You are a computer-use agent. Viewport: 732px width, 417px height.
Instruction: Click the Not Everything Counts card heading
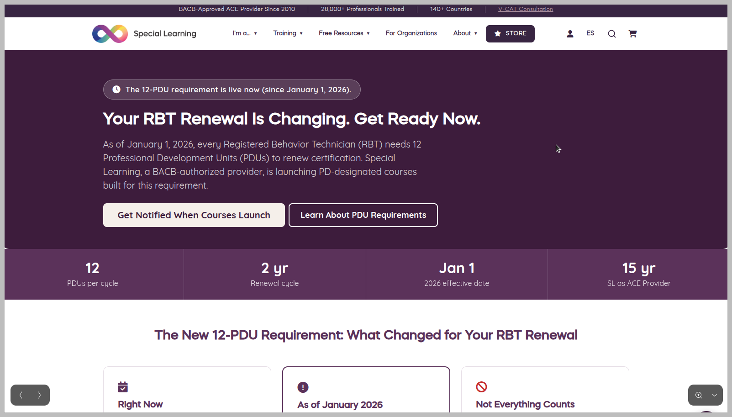click(525, 404)
